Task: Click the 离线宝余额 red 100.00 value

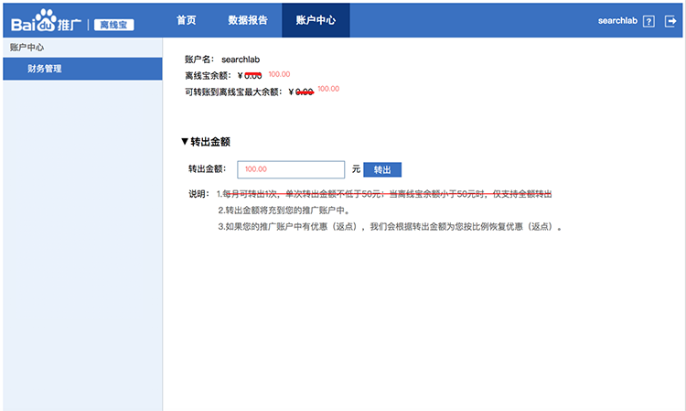Action: coord(279,74)
